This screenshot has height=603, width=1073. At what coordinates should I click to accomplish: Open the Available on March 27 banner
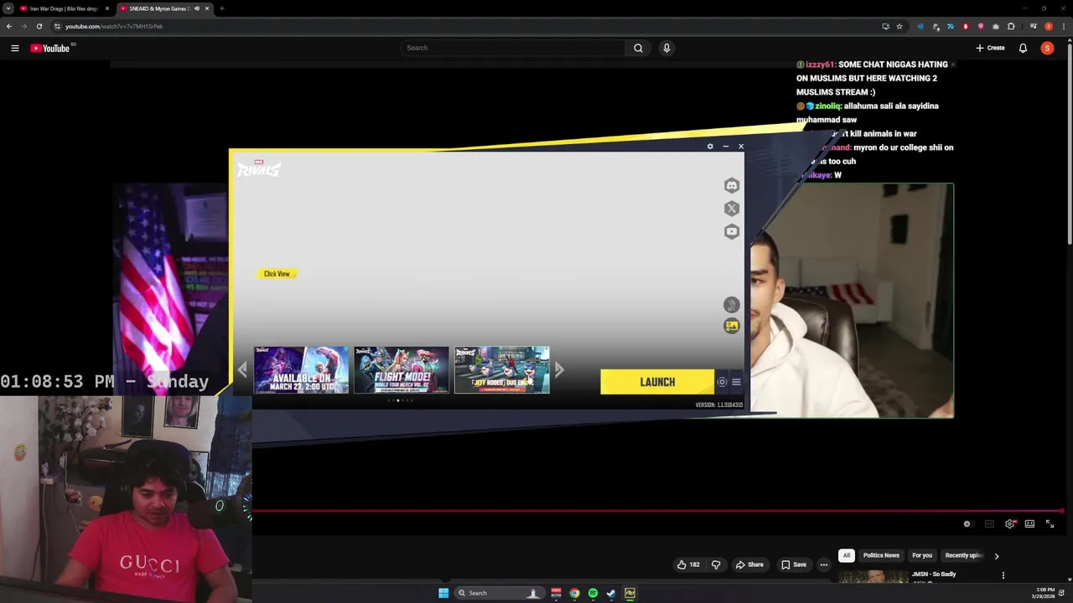[x=301, y=369]
